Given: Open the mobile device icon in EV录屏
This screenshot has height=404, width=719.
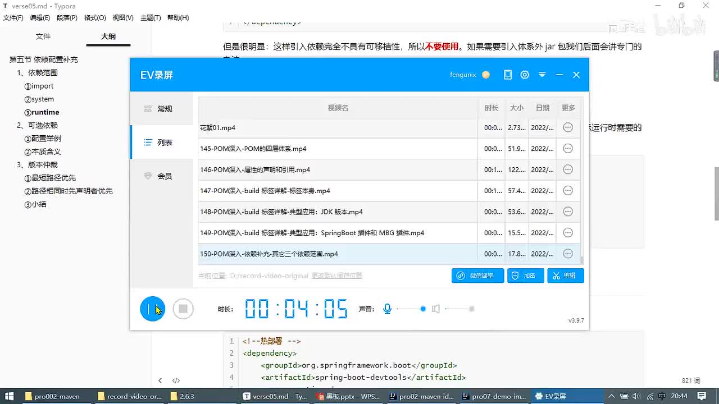Looking at the screenshot, I should pos(508,75).
